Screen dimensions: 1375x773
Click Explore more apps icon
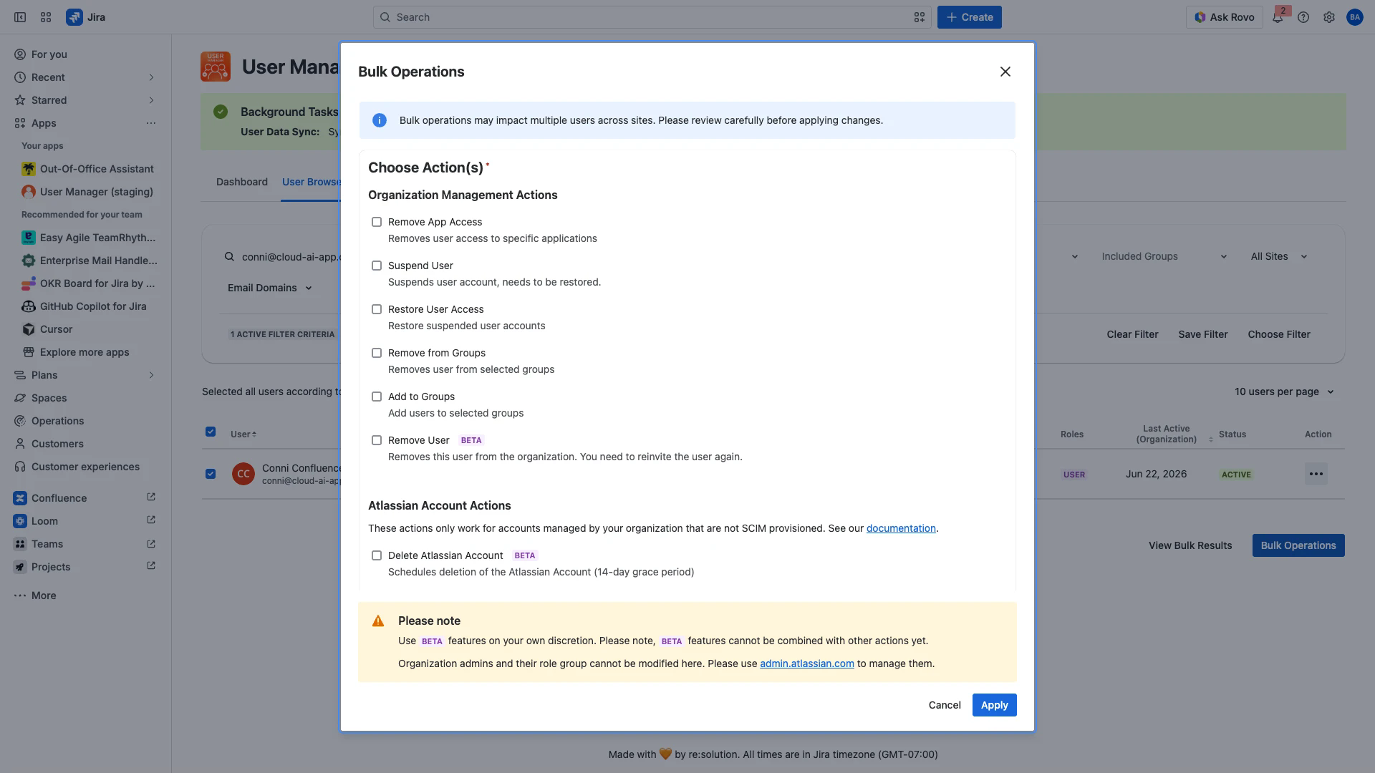click(29, 352)
